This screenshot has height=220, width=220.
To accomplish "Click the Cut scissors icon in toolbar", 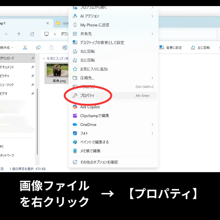I will [25, 48].
